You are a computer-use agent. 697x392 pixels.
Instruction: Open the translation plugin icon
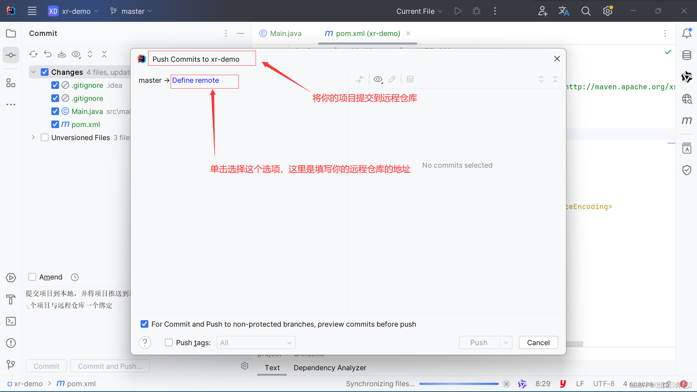pos(564,11)
